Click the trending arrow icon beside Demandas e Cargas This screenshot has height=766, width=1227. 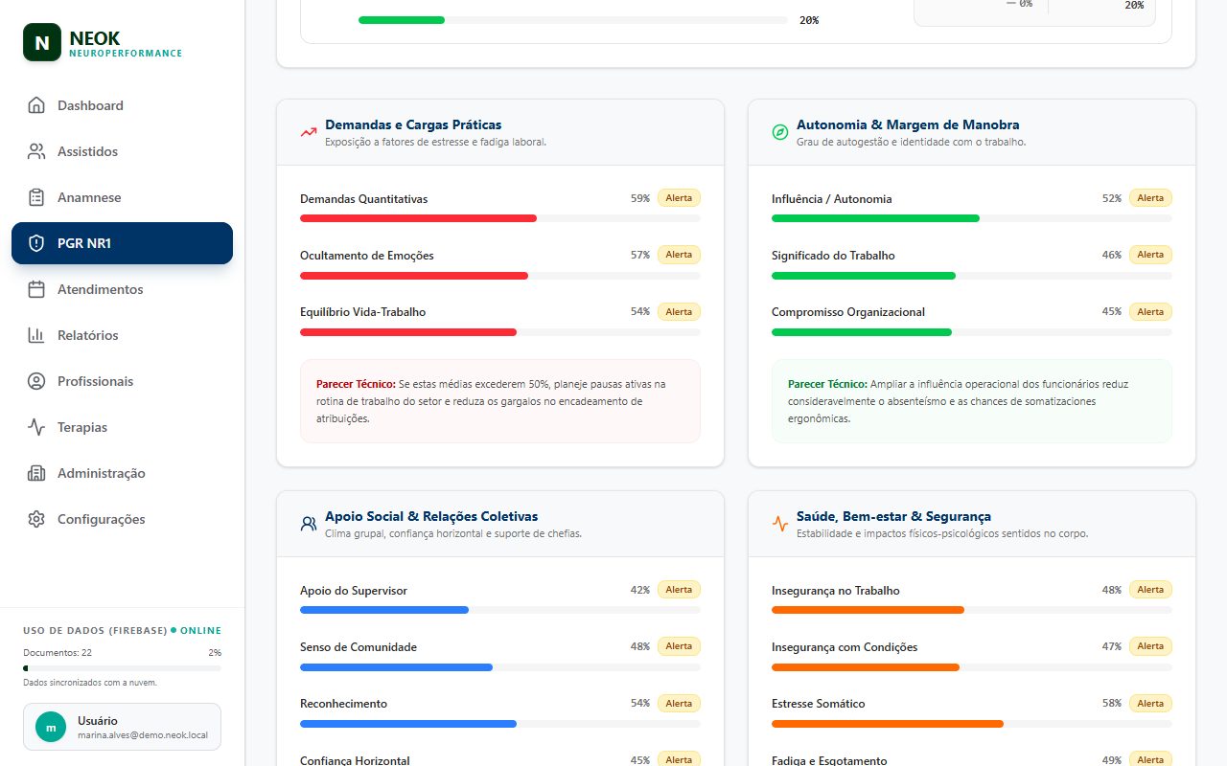309,132
